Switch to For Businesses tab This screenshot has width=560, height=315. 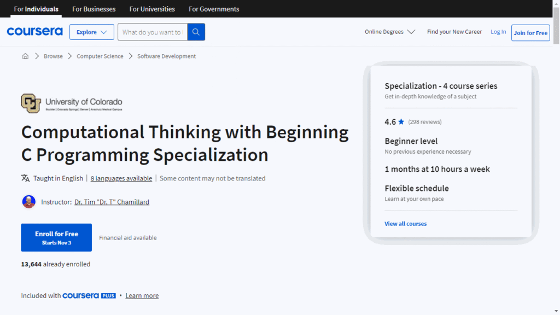[x=94, y=9]
